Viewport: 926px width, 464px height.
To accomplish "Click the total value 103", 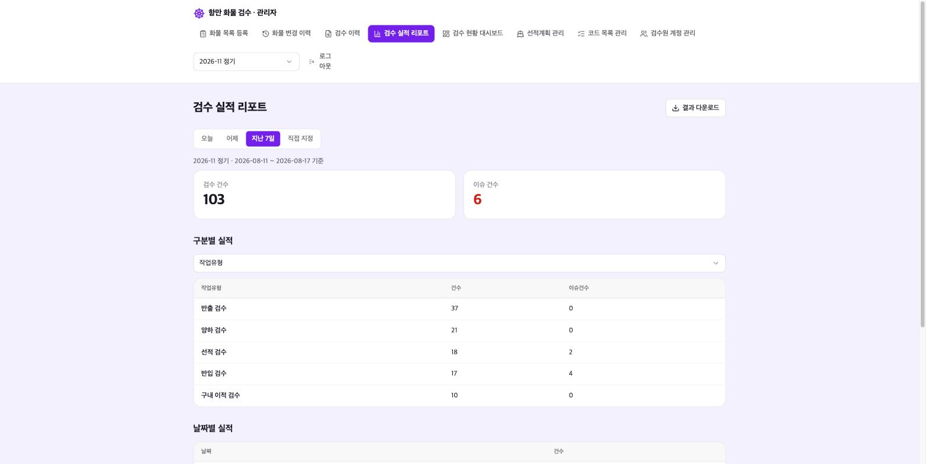I will click(x=214, y=200).
